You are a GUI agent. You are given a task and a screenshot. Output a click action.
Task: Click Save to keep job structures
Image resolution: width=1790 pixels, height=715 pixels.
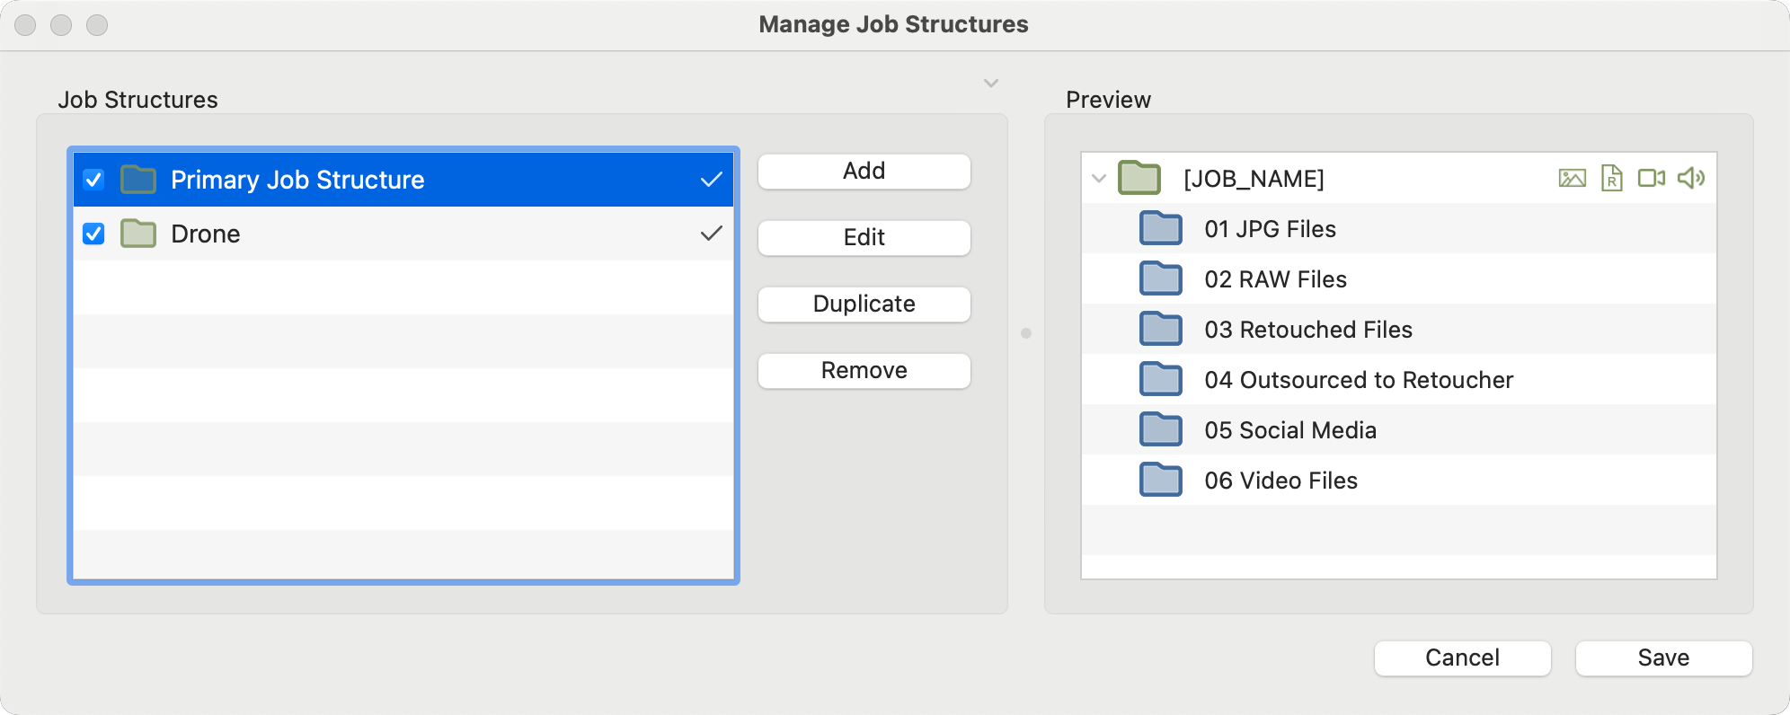click(1662, 658)
